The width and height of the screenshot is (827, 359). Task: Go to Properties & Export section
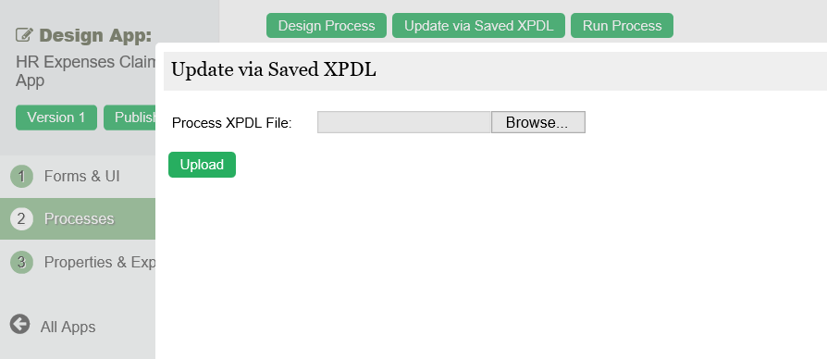100,262
